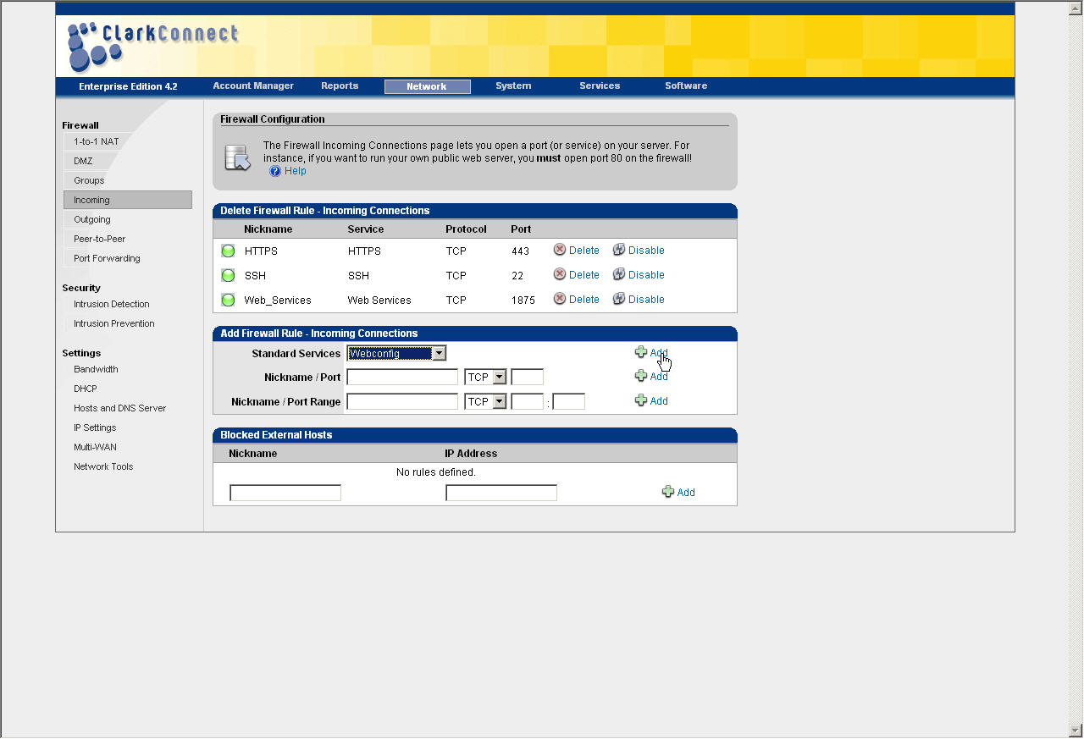Click the plus icon in Blocked External Hosts

click(668, 492)
